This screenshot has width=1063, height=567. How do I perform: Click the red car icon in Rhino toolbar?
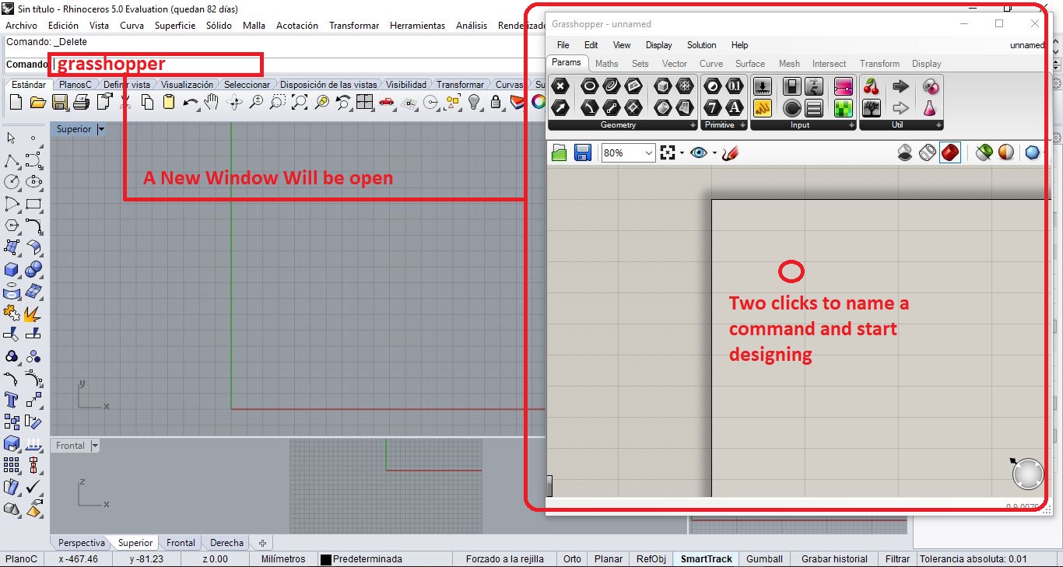[x=386, y=102]
